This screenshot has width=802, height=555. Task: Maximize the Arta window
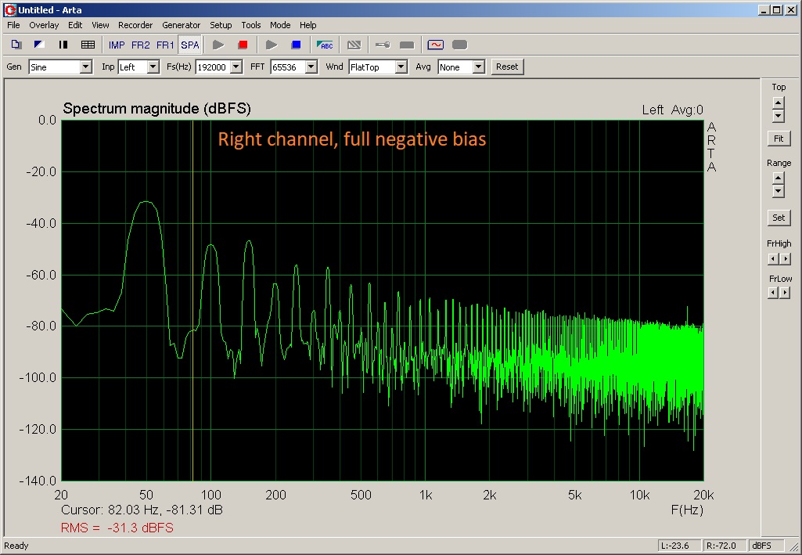776,9
